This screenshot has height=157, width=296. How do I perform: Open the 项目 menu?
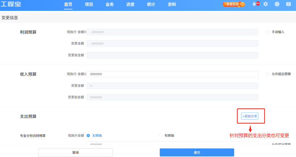[x=89, y=4]
